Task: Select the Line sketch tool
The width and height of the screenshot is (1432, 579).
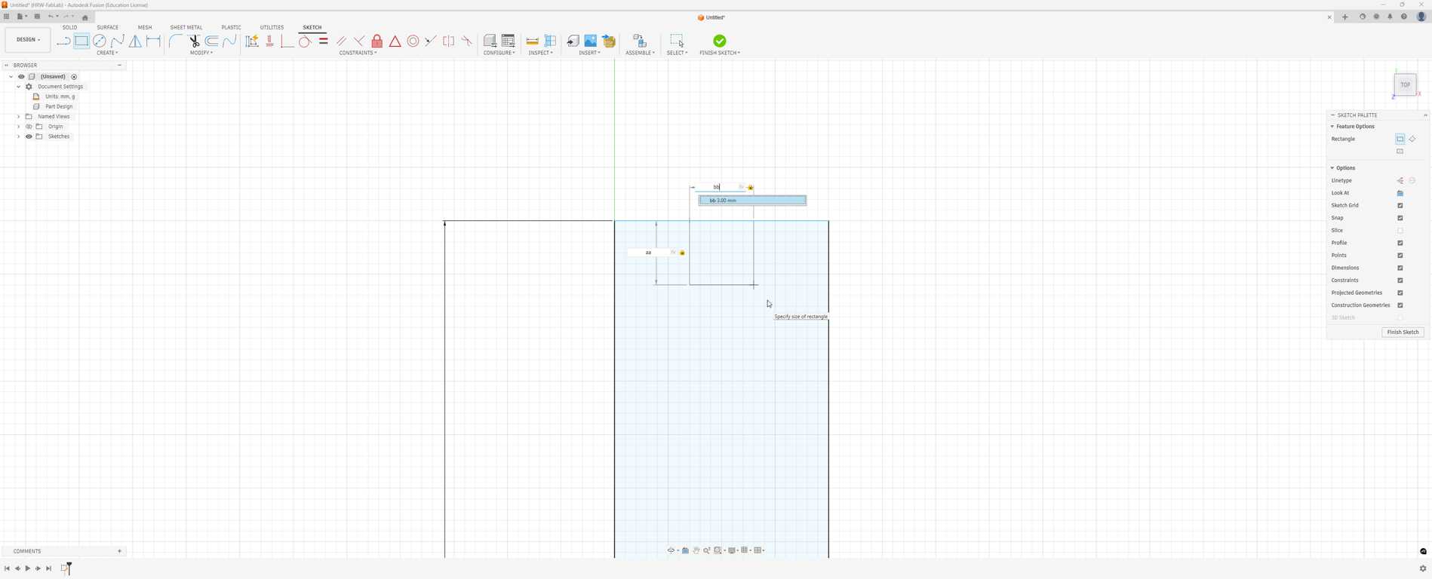Action: pos(63,41)
